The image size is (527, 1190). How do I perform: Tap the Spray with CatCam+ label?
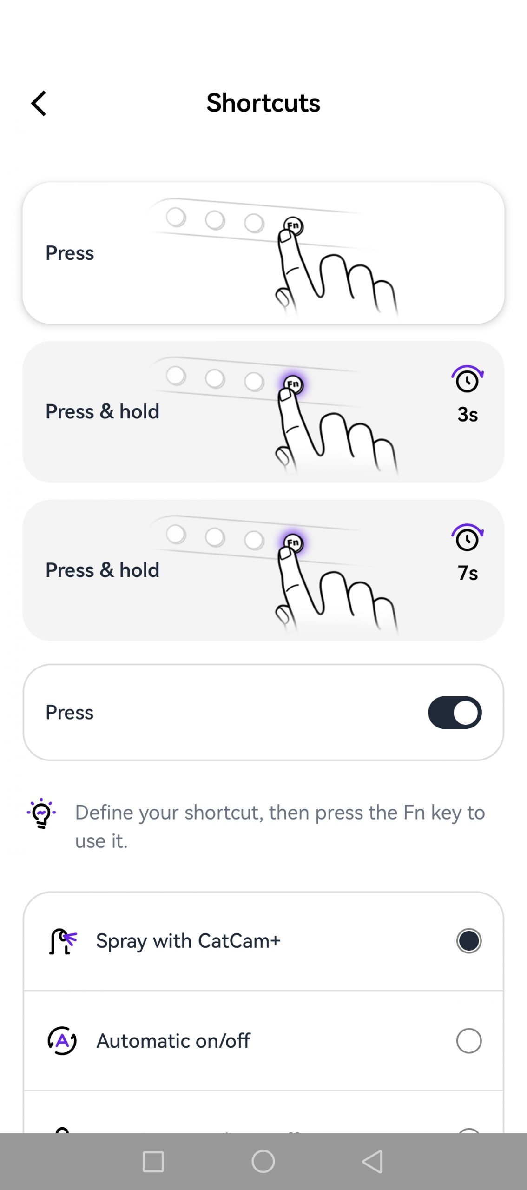(x=188, y=941)
